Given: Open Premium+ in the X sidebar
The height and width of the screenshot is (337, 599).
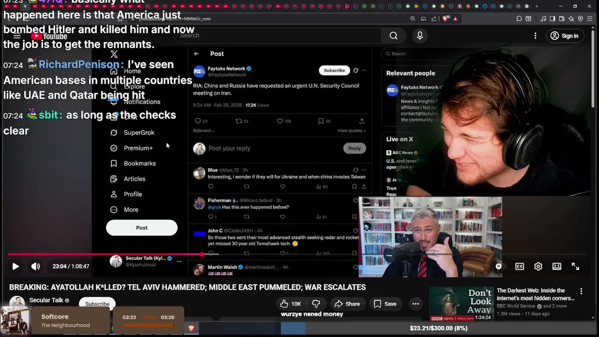Looking at the screenshot, I should coord(131,148).
